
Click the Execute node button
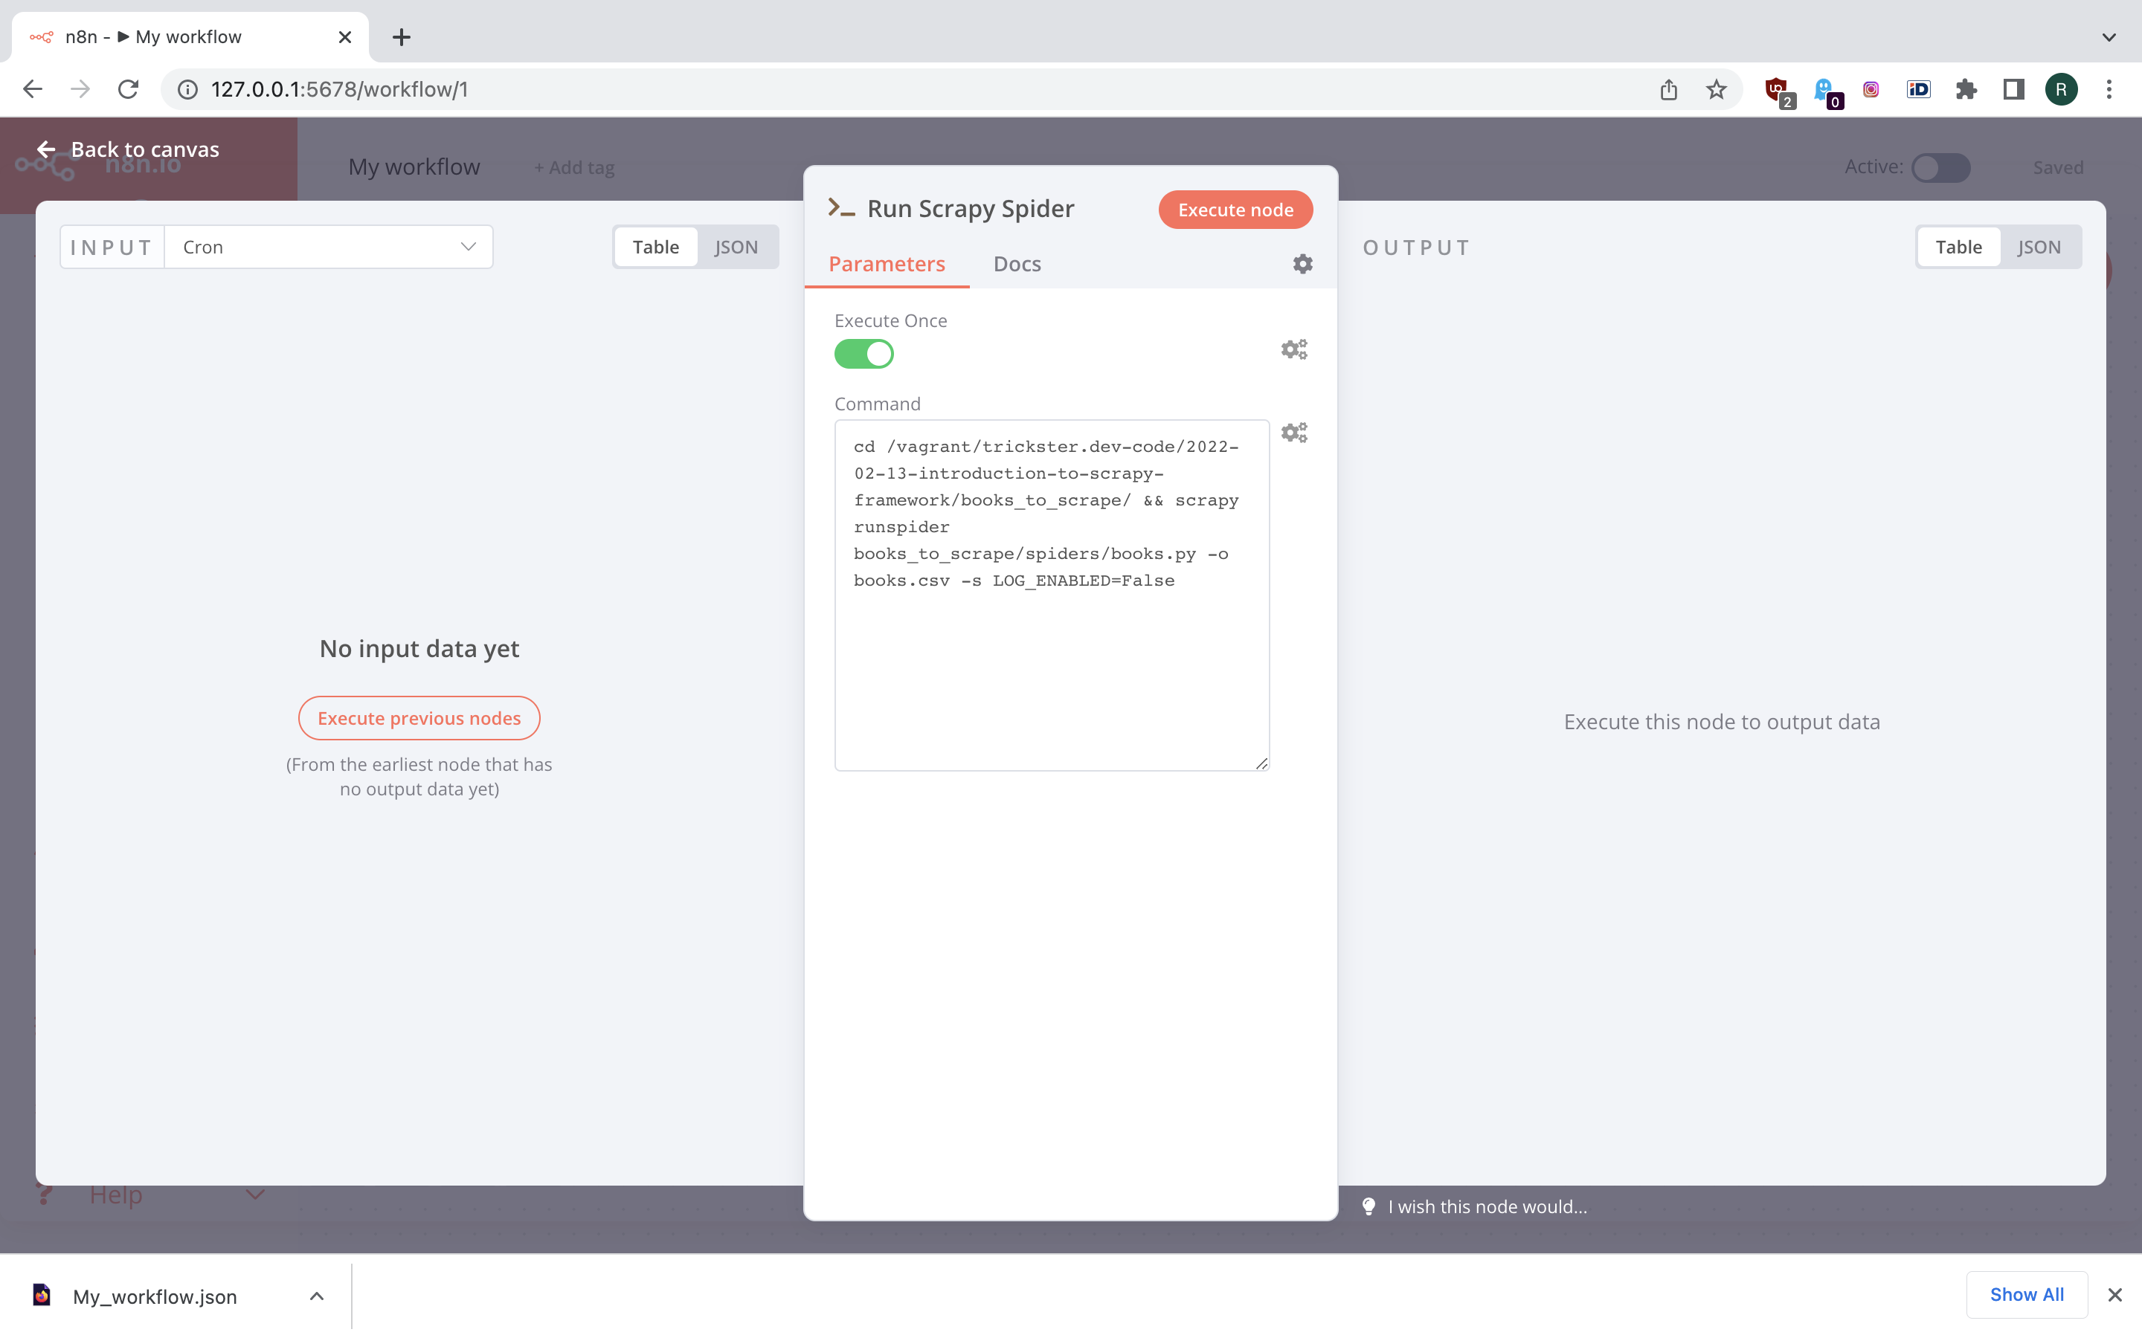coord(1235,210)
